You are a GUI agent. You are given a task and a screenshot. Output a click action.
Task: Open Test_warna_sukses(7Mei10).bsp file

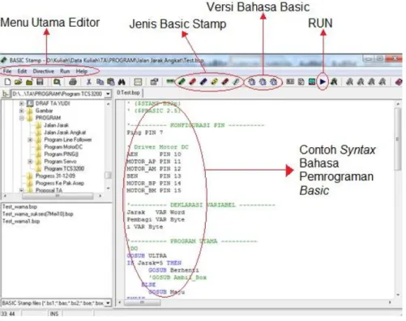click(38, 214)
